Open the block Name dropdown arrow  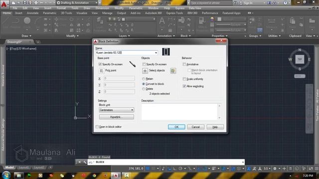pos(156,53)
